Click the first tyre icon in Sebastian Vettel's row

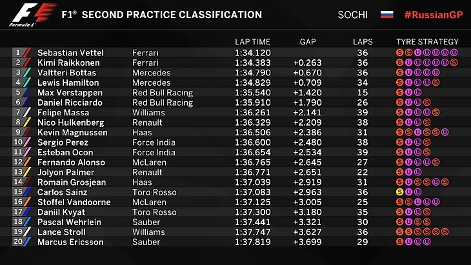[x=400, y=53]
